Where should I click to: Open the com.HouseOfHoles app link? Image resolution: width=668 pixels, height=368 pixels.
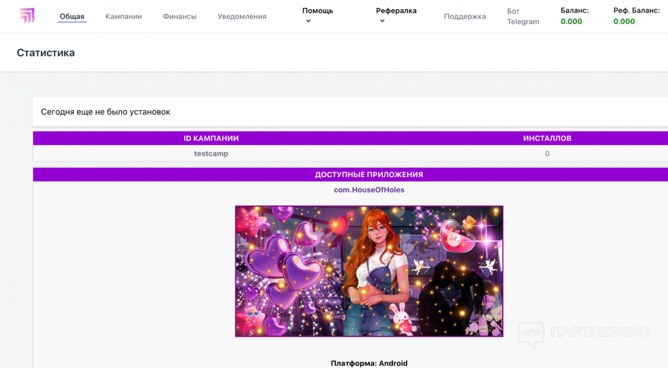point(369,190)
